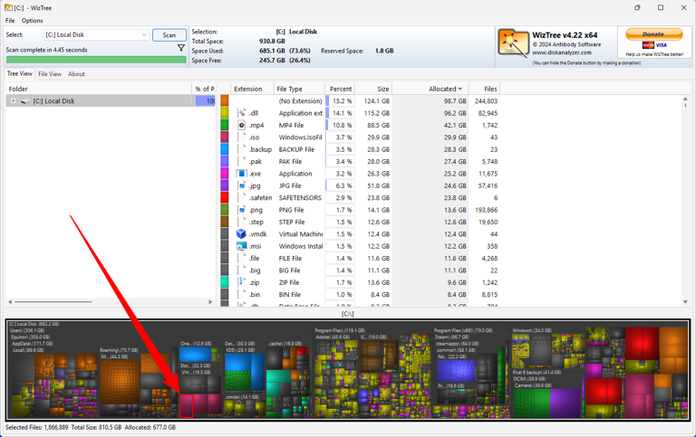Click the file list scroll down arrow
696x437 pixels.
(685, 302)
